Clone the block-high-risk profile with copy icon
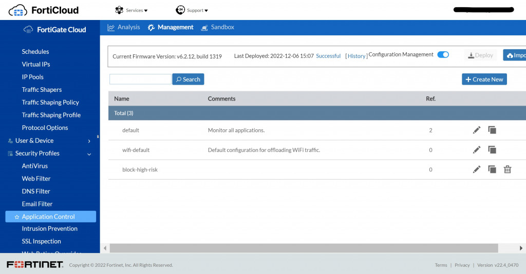Screen dimensions: 526x274 [x=492, y=169]
